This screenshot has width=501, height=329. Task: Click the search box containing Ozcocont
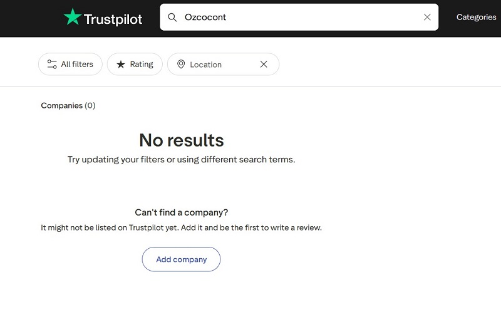tap(301, 18)
